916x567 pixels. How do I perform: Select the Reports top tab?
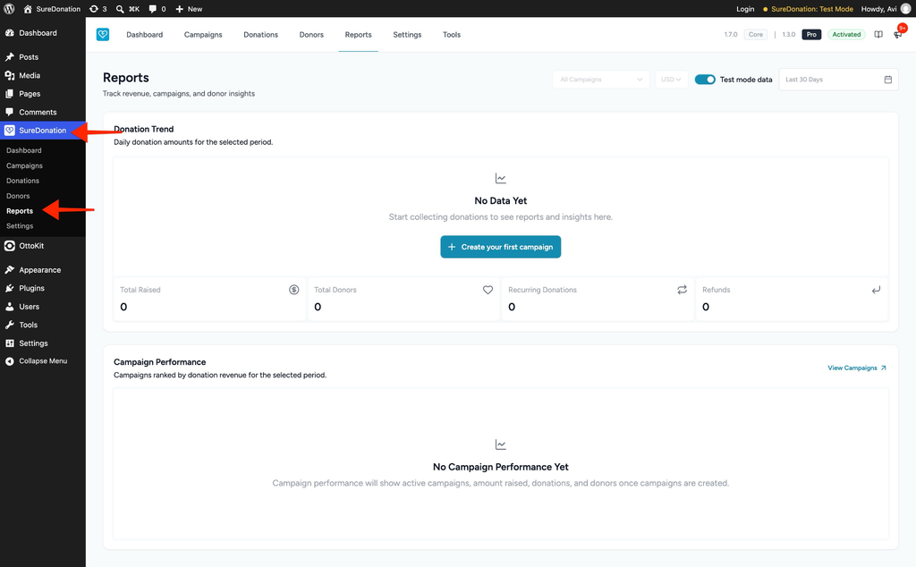click(x=358, y=35)
